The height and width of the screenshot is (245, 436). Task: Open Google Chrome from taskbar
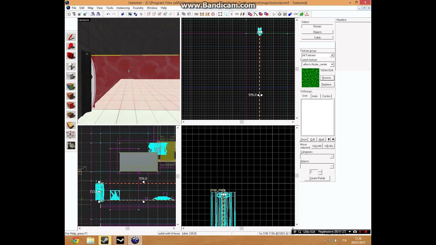click(76, 241)
